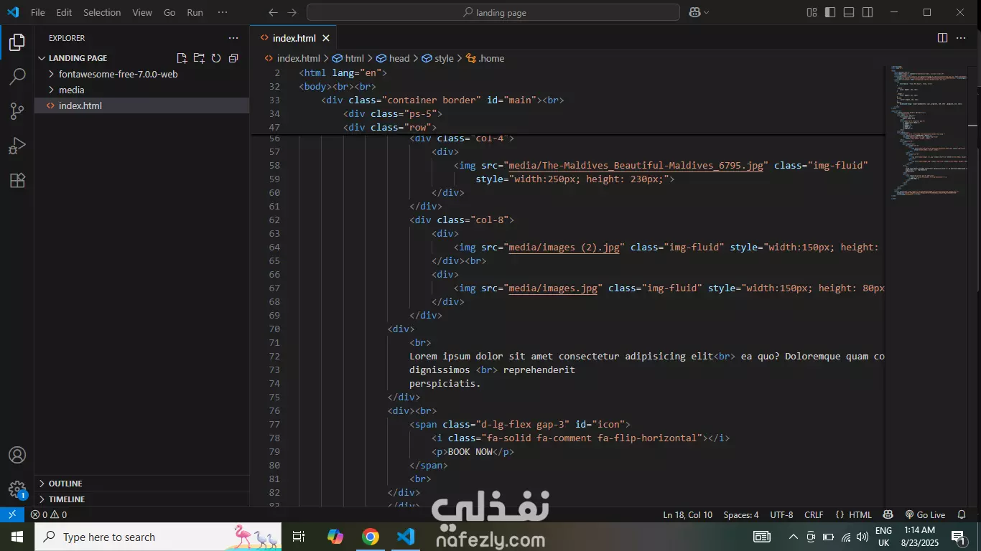Open the Copilot chat icon in title bar

pyautogui.click(x=694, y=12)
